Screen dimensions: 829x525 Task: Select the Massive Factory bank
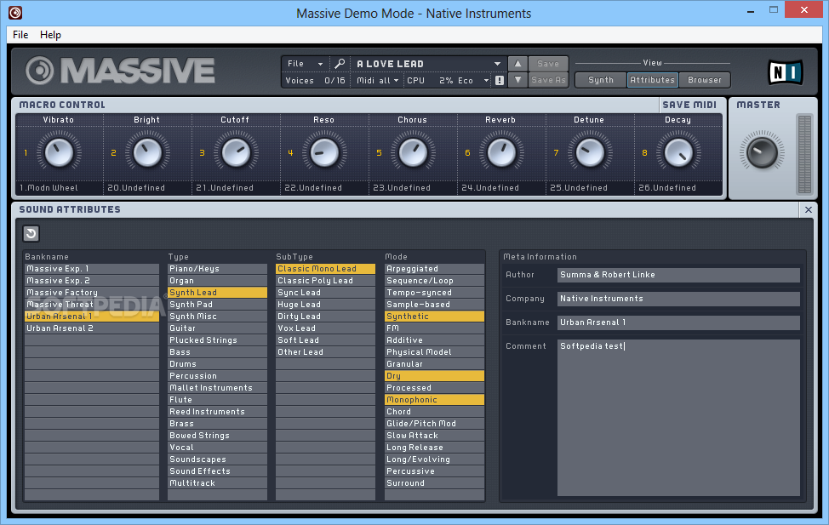pyautogui.click(x=92, y=293)
